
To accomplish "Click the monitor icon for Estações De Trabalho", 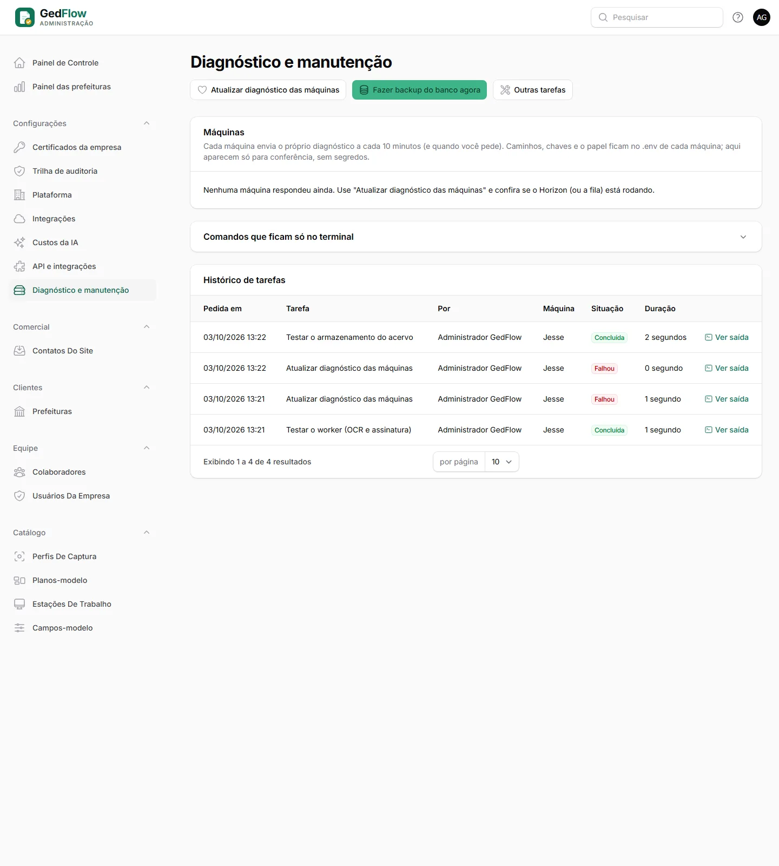I will (19, 604).
